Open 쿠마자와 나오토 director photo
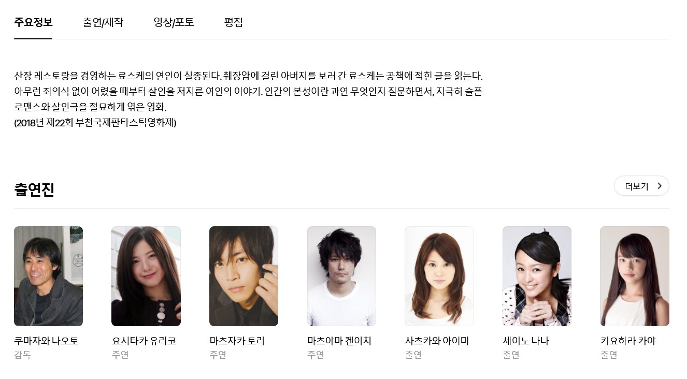This screenshot has width=687, height=379. pyautogui.click(x=48, y=276)
